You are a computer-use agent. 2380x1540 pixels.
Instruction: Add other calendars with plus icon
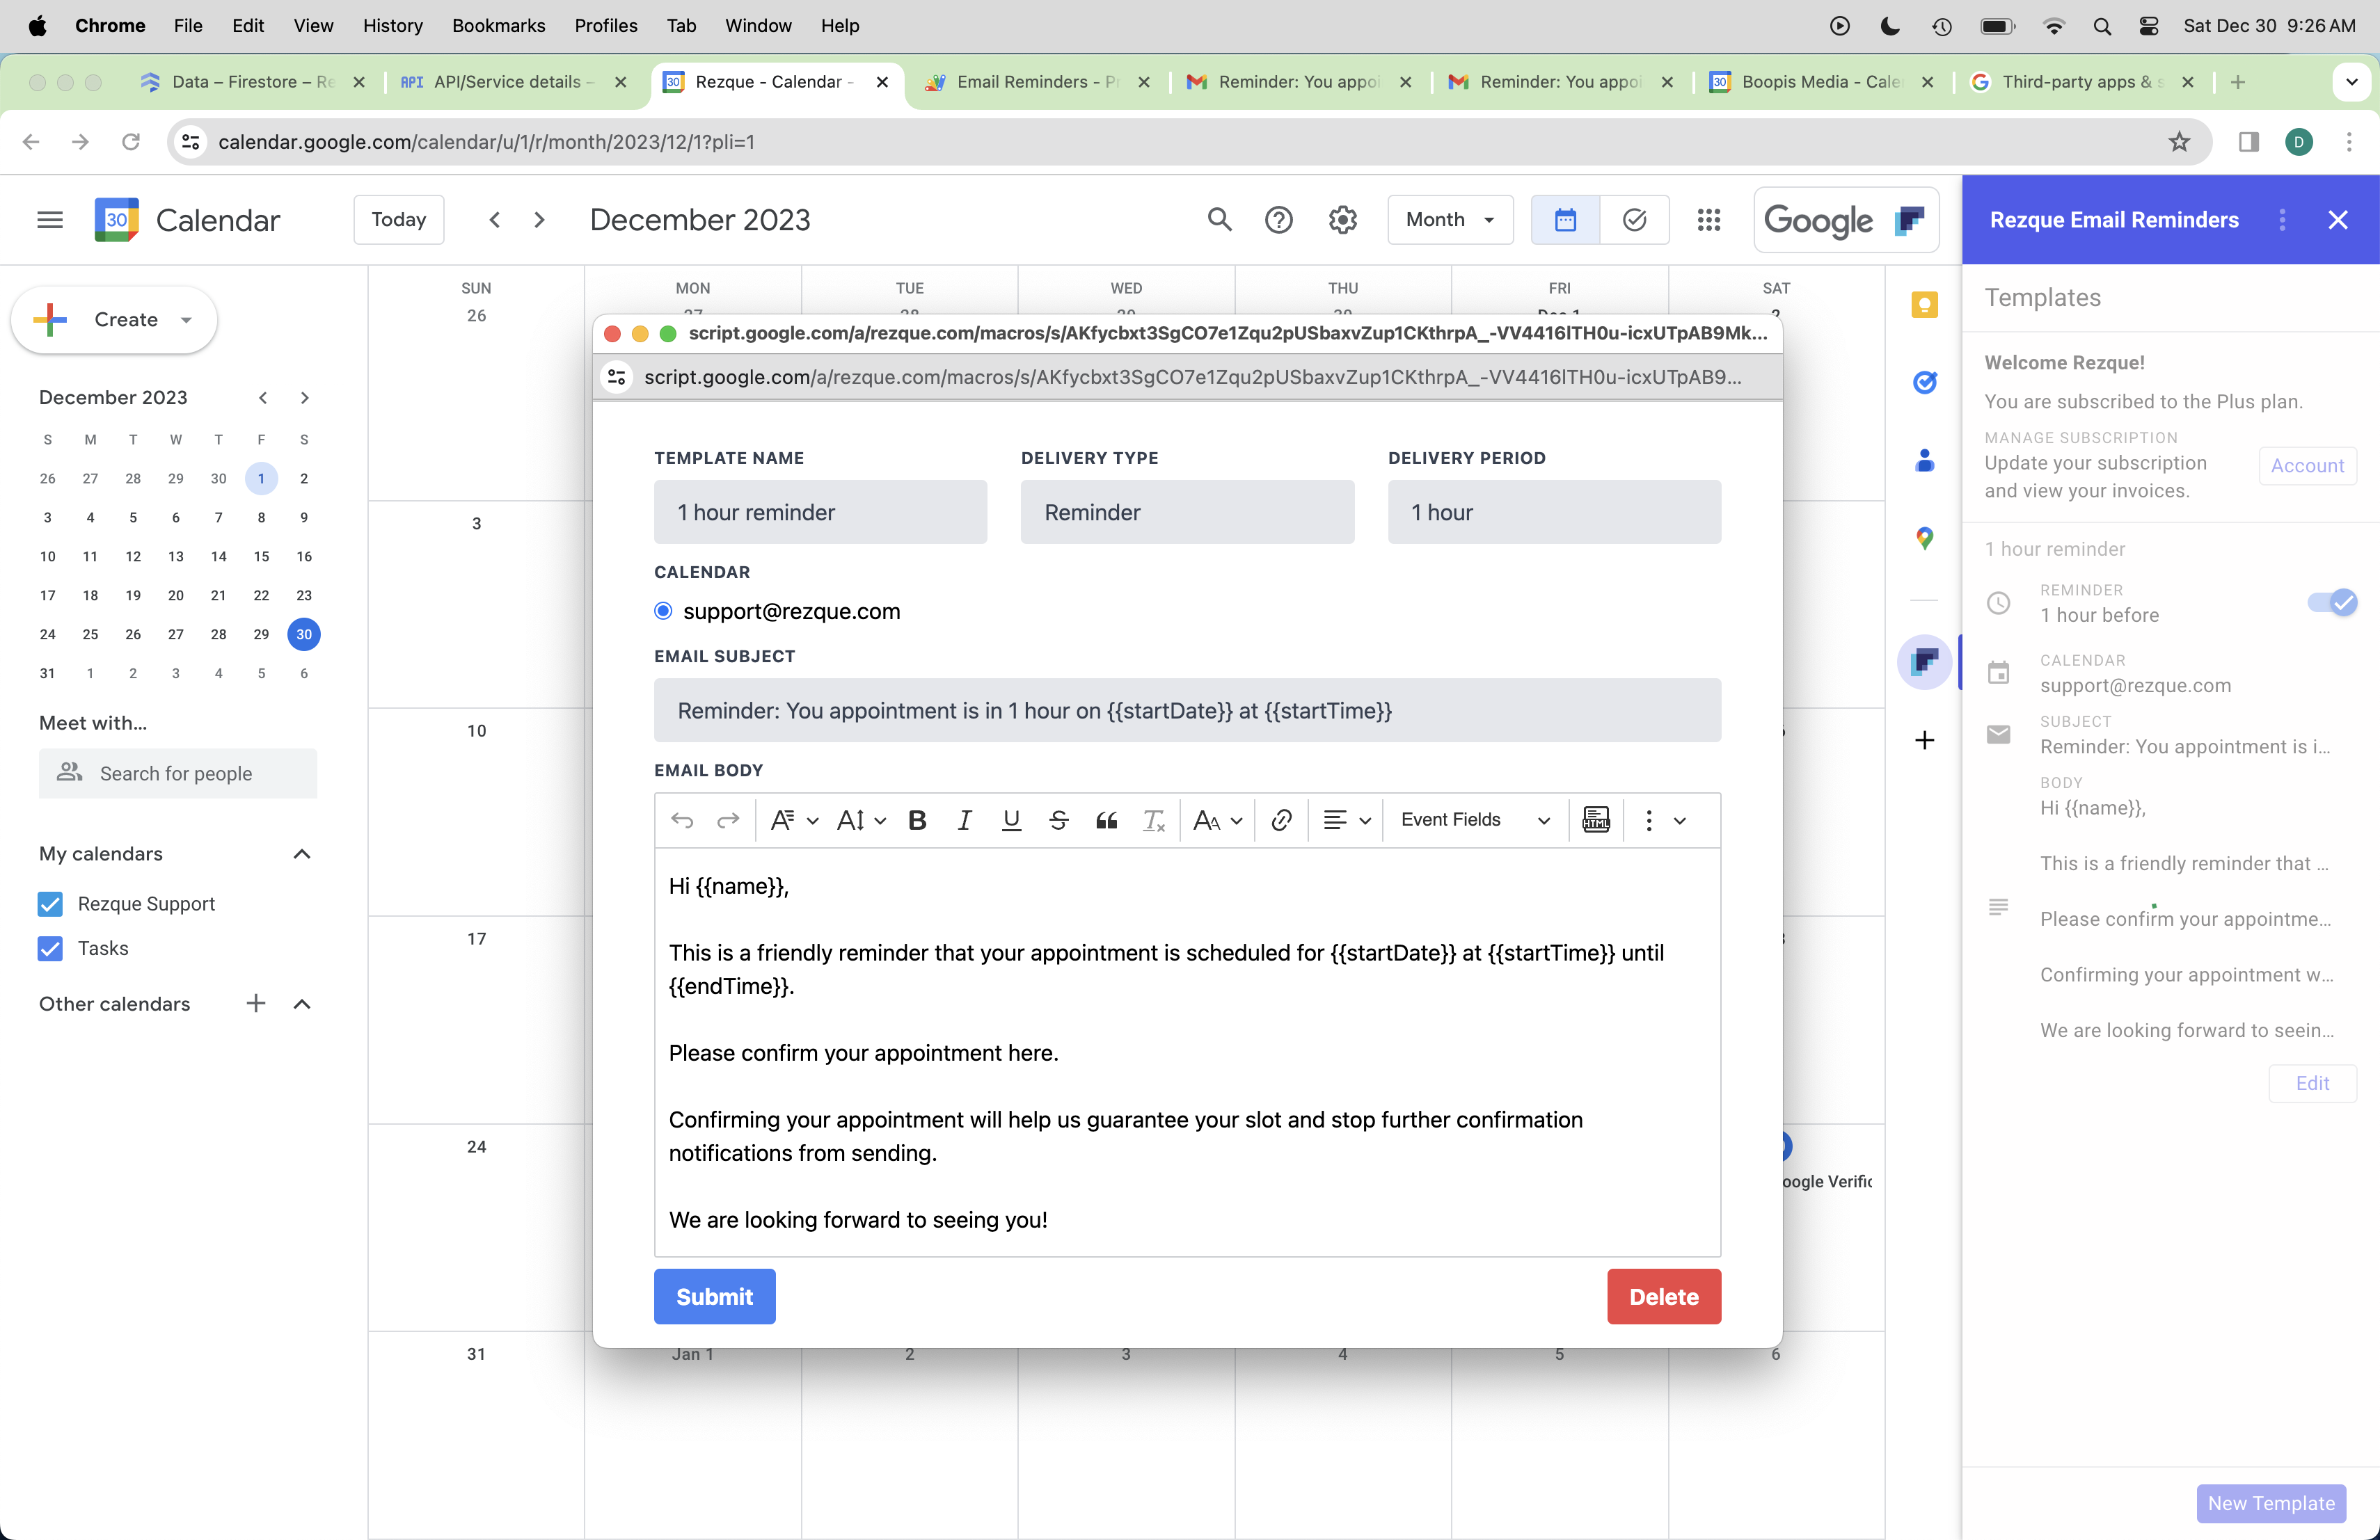(x=256, y=1003)
